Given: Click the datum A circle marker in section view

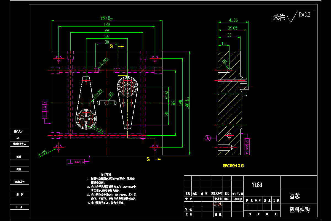Looking at the screenshot, I should (208, 138).
